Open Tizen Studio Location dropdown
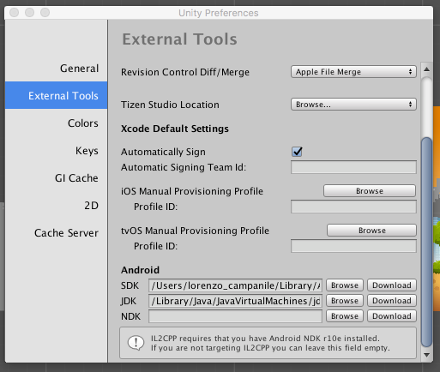The width and height of the screenshot is (440, 372). pos(353,105)
